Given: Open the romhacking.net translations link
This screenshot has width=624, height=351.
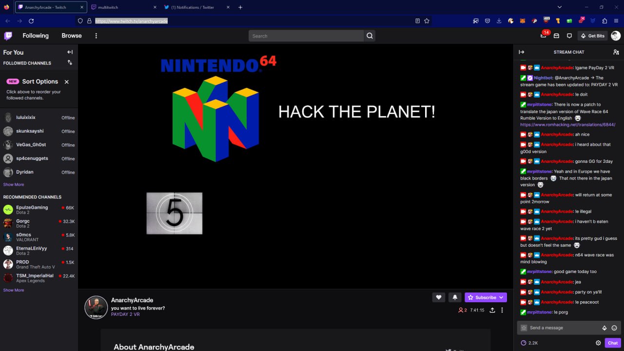Looking at the screenshot, I should (567, 125).
